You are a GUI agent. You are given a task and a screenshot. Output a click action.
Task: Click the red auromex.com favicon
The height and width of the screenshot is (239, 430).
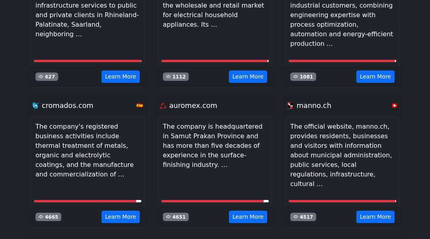coord(163,106)
